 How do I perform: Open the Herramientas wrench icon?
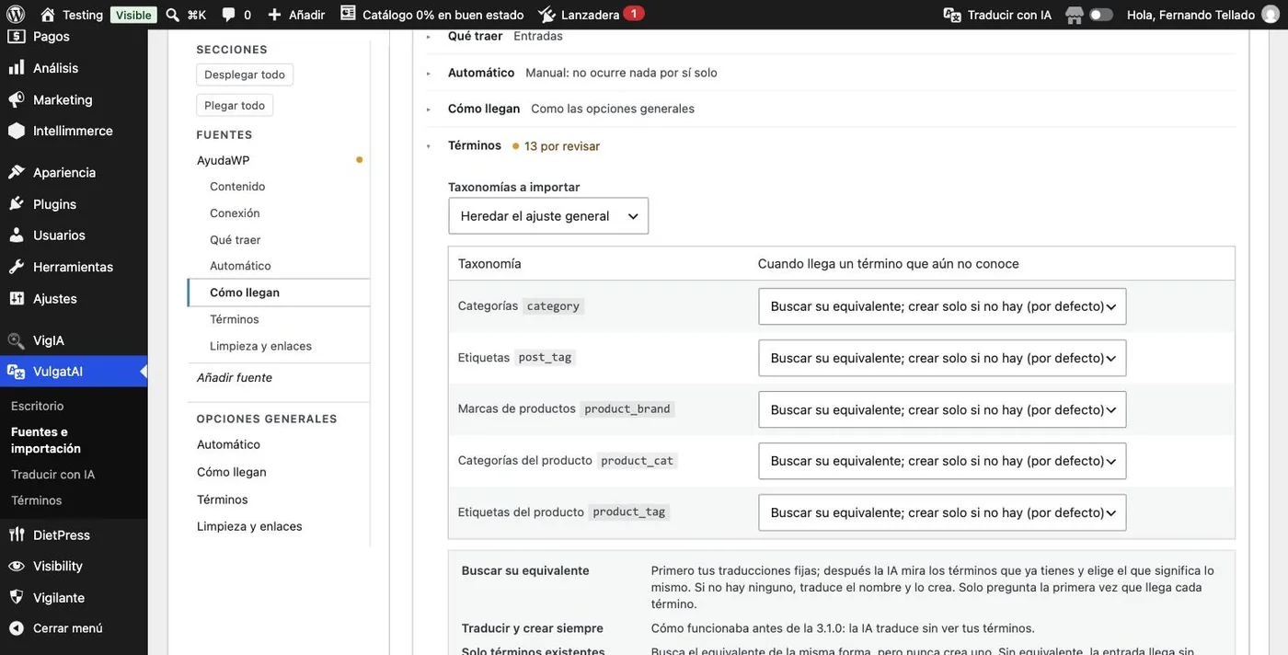click(x=17, y=267)
